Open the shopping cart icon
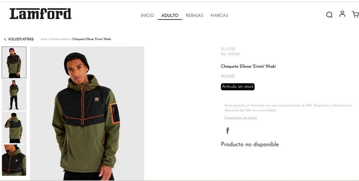This screenshot has height=181, width=359. pos(355,14)
